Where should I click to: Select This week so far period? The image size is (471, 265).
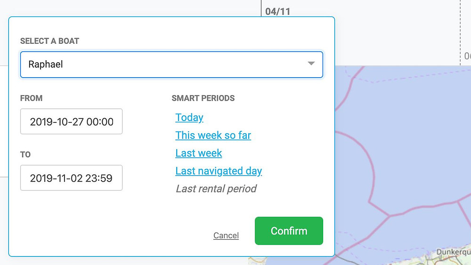[213, 135]
